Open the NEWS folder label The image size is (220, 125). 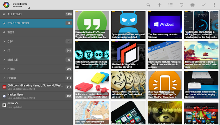click(11, 69)
